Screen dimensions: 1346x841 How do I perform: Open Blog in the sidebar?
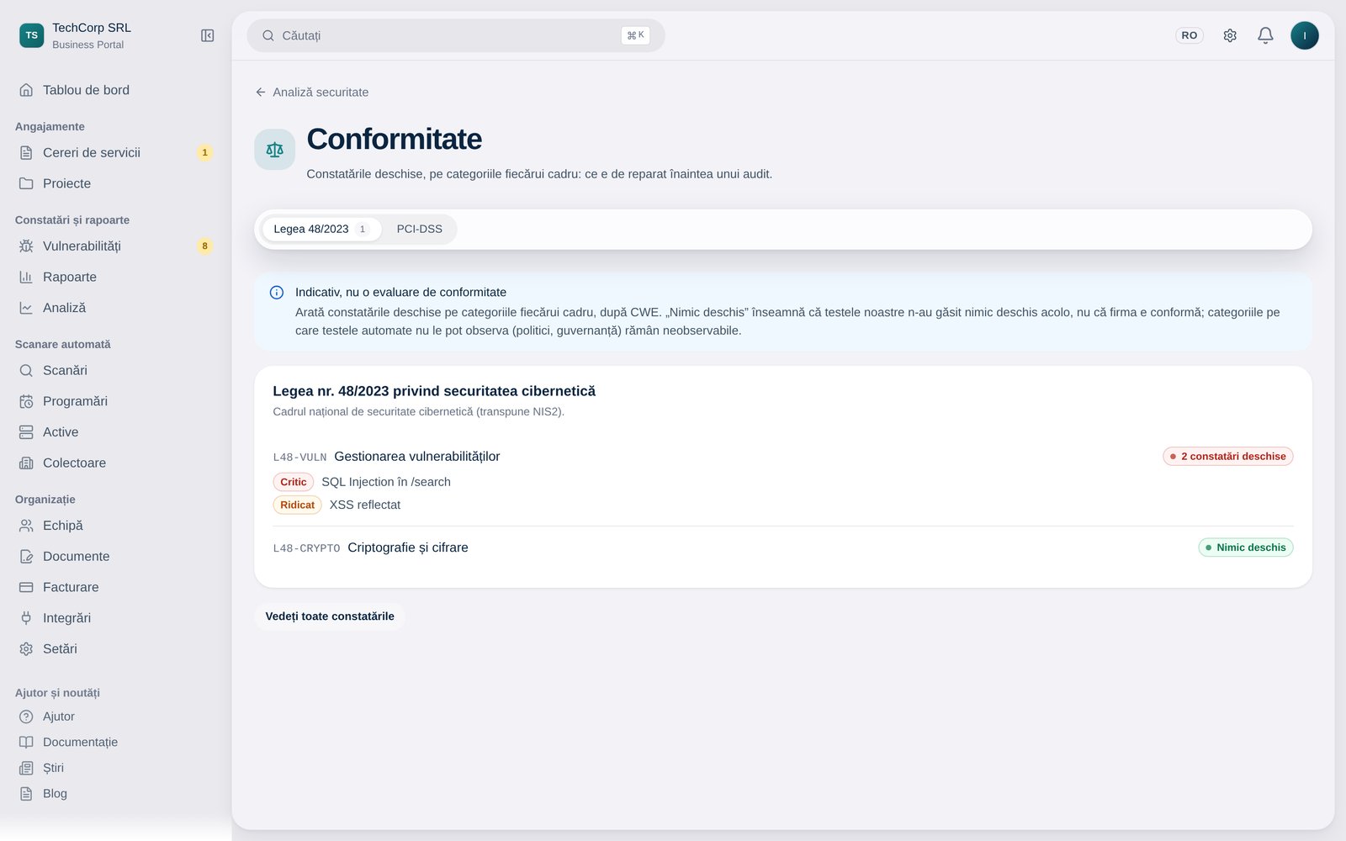[116, 793]
